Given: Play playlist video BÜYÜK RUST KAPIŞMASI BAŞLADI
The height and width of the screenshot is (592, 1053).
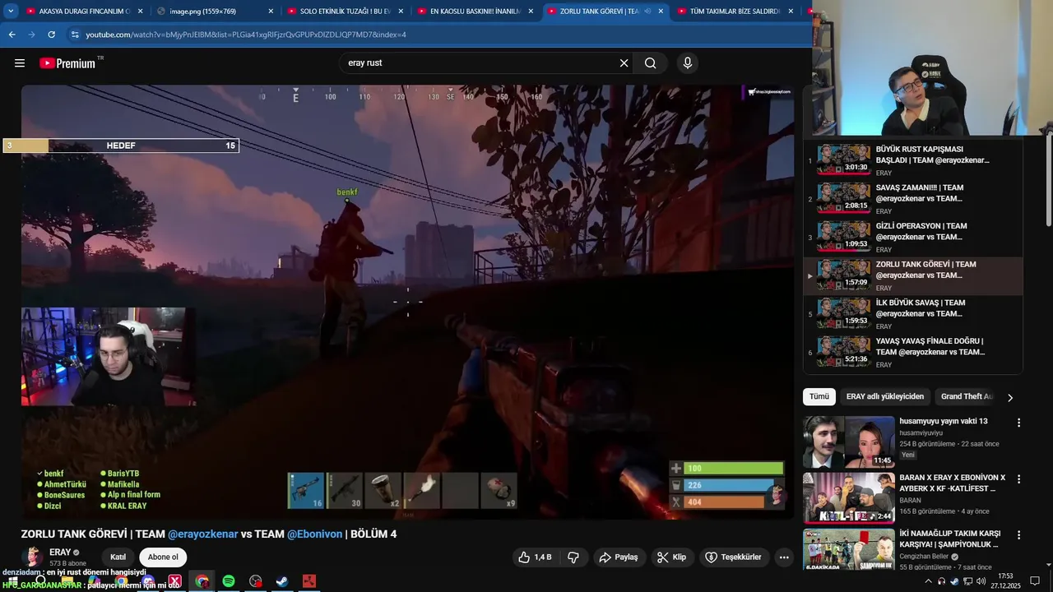Looking at the screenshot, I should [913, 160].
